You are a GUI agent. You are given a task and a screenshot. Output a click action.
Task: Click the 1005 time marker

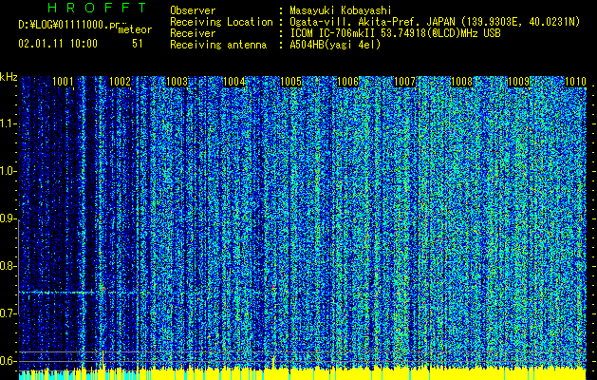pyautogui.click(x=290, y=82)
